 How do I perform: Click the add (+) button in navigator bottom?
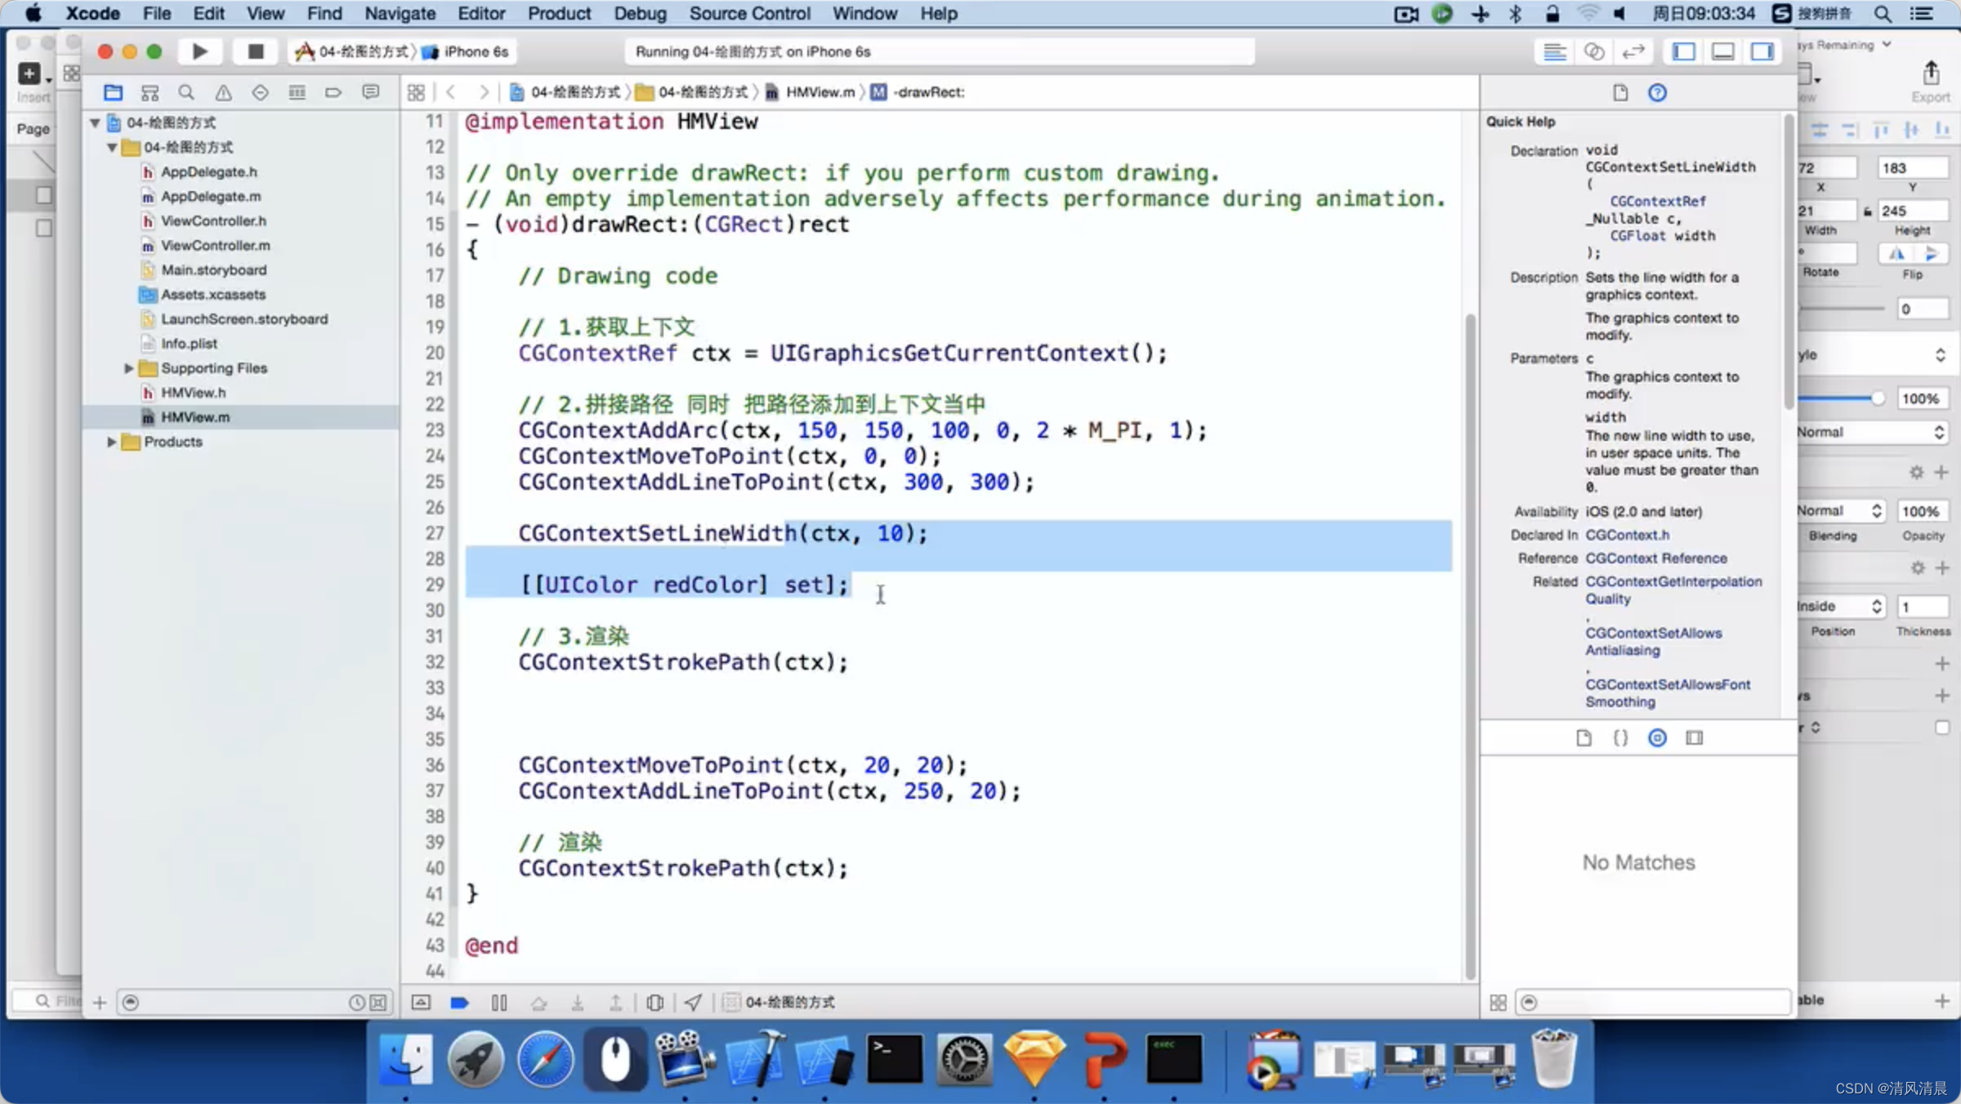point(100,1002)
